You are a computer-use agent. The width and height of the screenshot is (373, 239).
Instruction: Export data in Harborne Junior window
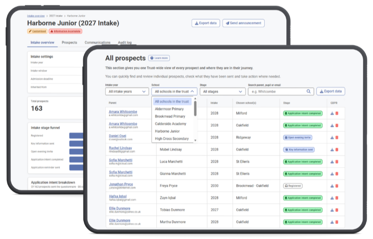tap(206, 23)
